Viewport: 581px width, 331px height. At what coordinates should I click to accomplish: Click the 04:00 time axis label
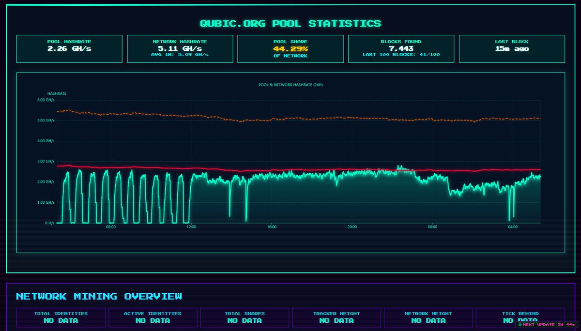(x=513, y=227)
